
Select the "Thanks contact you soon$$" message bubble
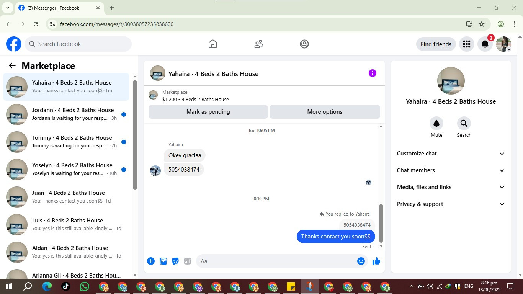point(336,236)
